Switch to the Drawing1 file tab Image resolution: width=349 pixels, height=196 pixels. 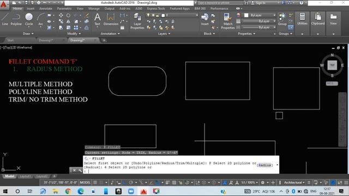pos(46,40)
